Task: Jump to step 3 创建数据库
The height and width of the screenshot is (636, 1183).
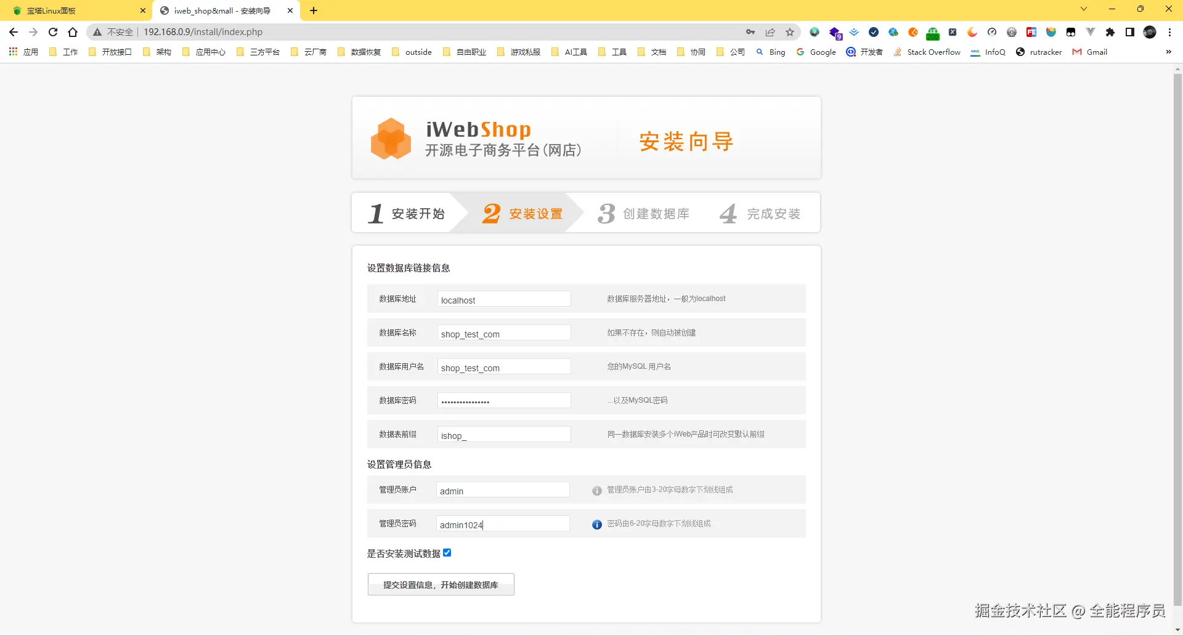Action: (x=643, y=213)
